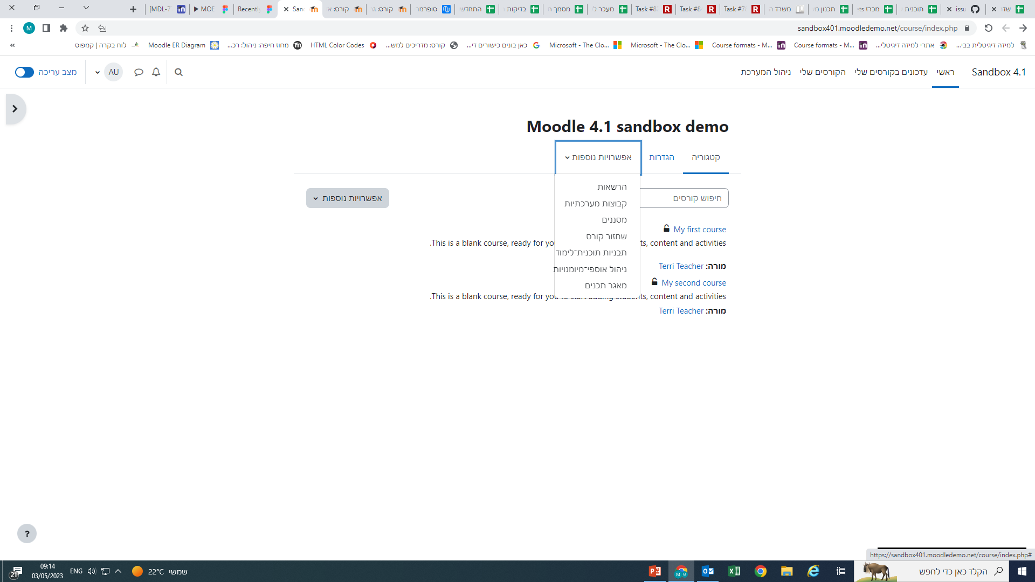The width and height of the screenshot is (1035, 582).
Task: Open a new tab with plus icon
Action: point(133,9)
